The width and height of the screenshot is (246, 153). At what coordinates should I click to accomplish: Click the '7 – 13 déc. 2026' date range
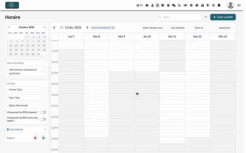tap(71, 28)
